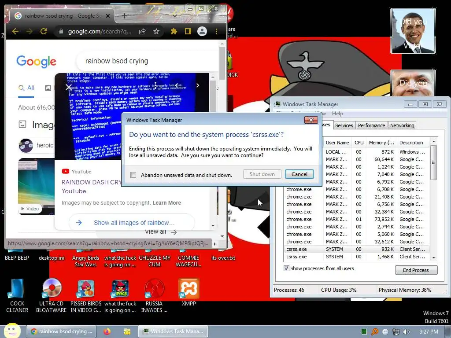Select the chrome.exe row using 21,408 K
This screenshot has width=451, height=338.
[357, 197]
